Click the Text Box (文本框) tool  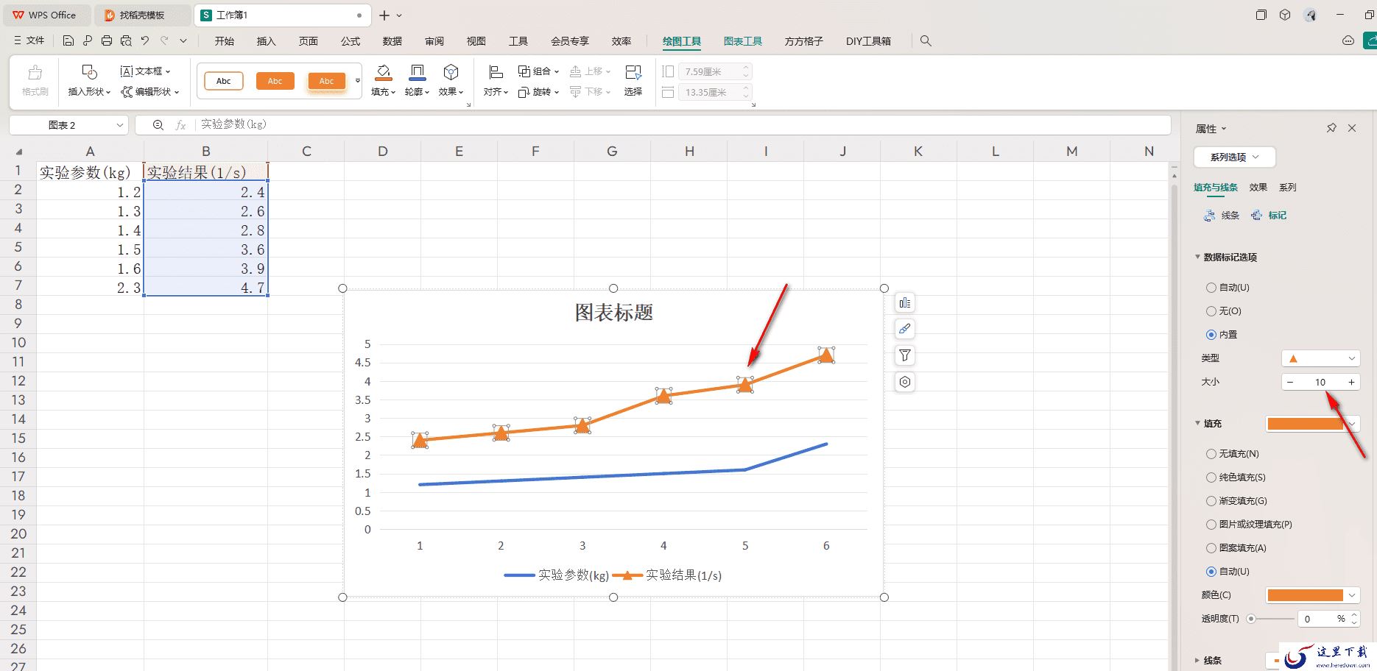tap(145, 71)
